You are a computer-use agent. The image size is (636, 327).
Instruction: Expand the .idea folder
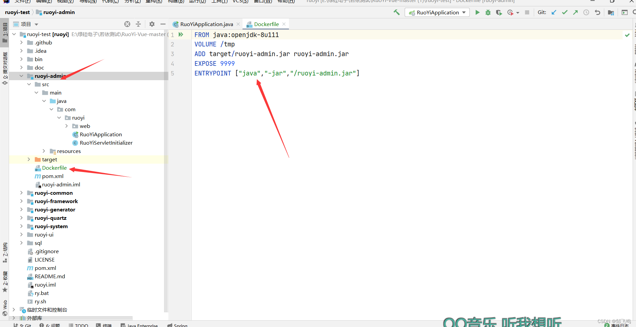(x=21, y=51)
